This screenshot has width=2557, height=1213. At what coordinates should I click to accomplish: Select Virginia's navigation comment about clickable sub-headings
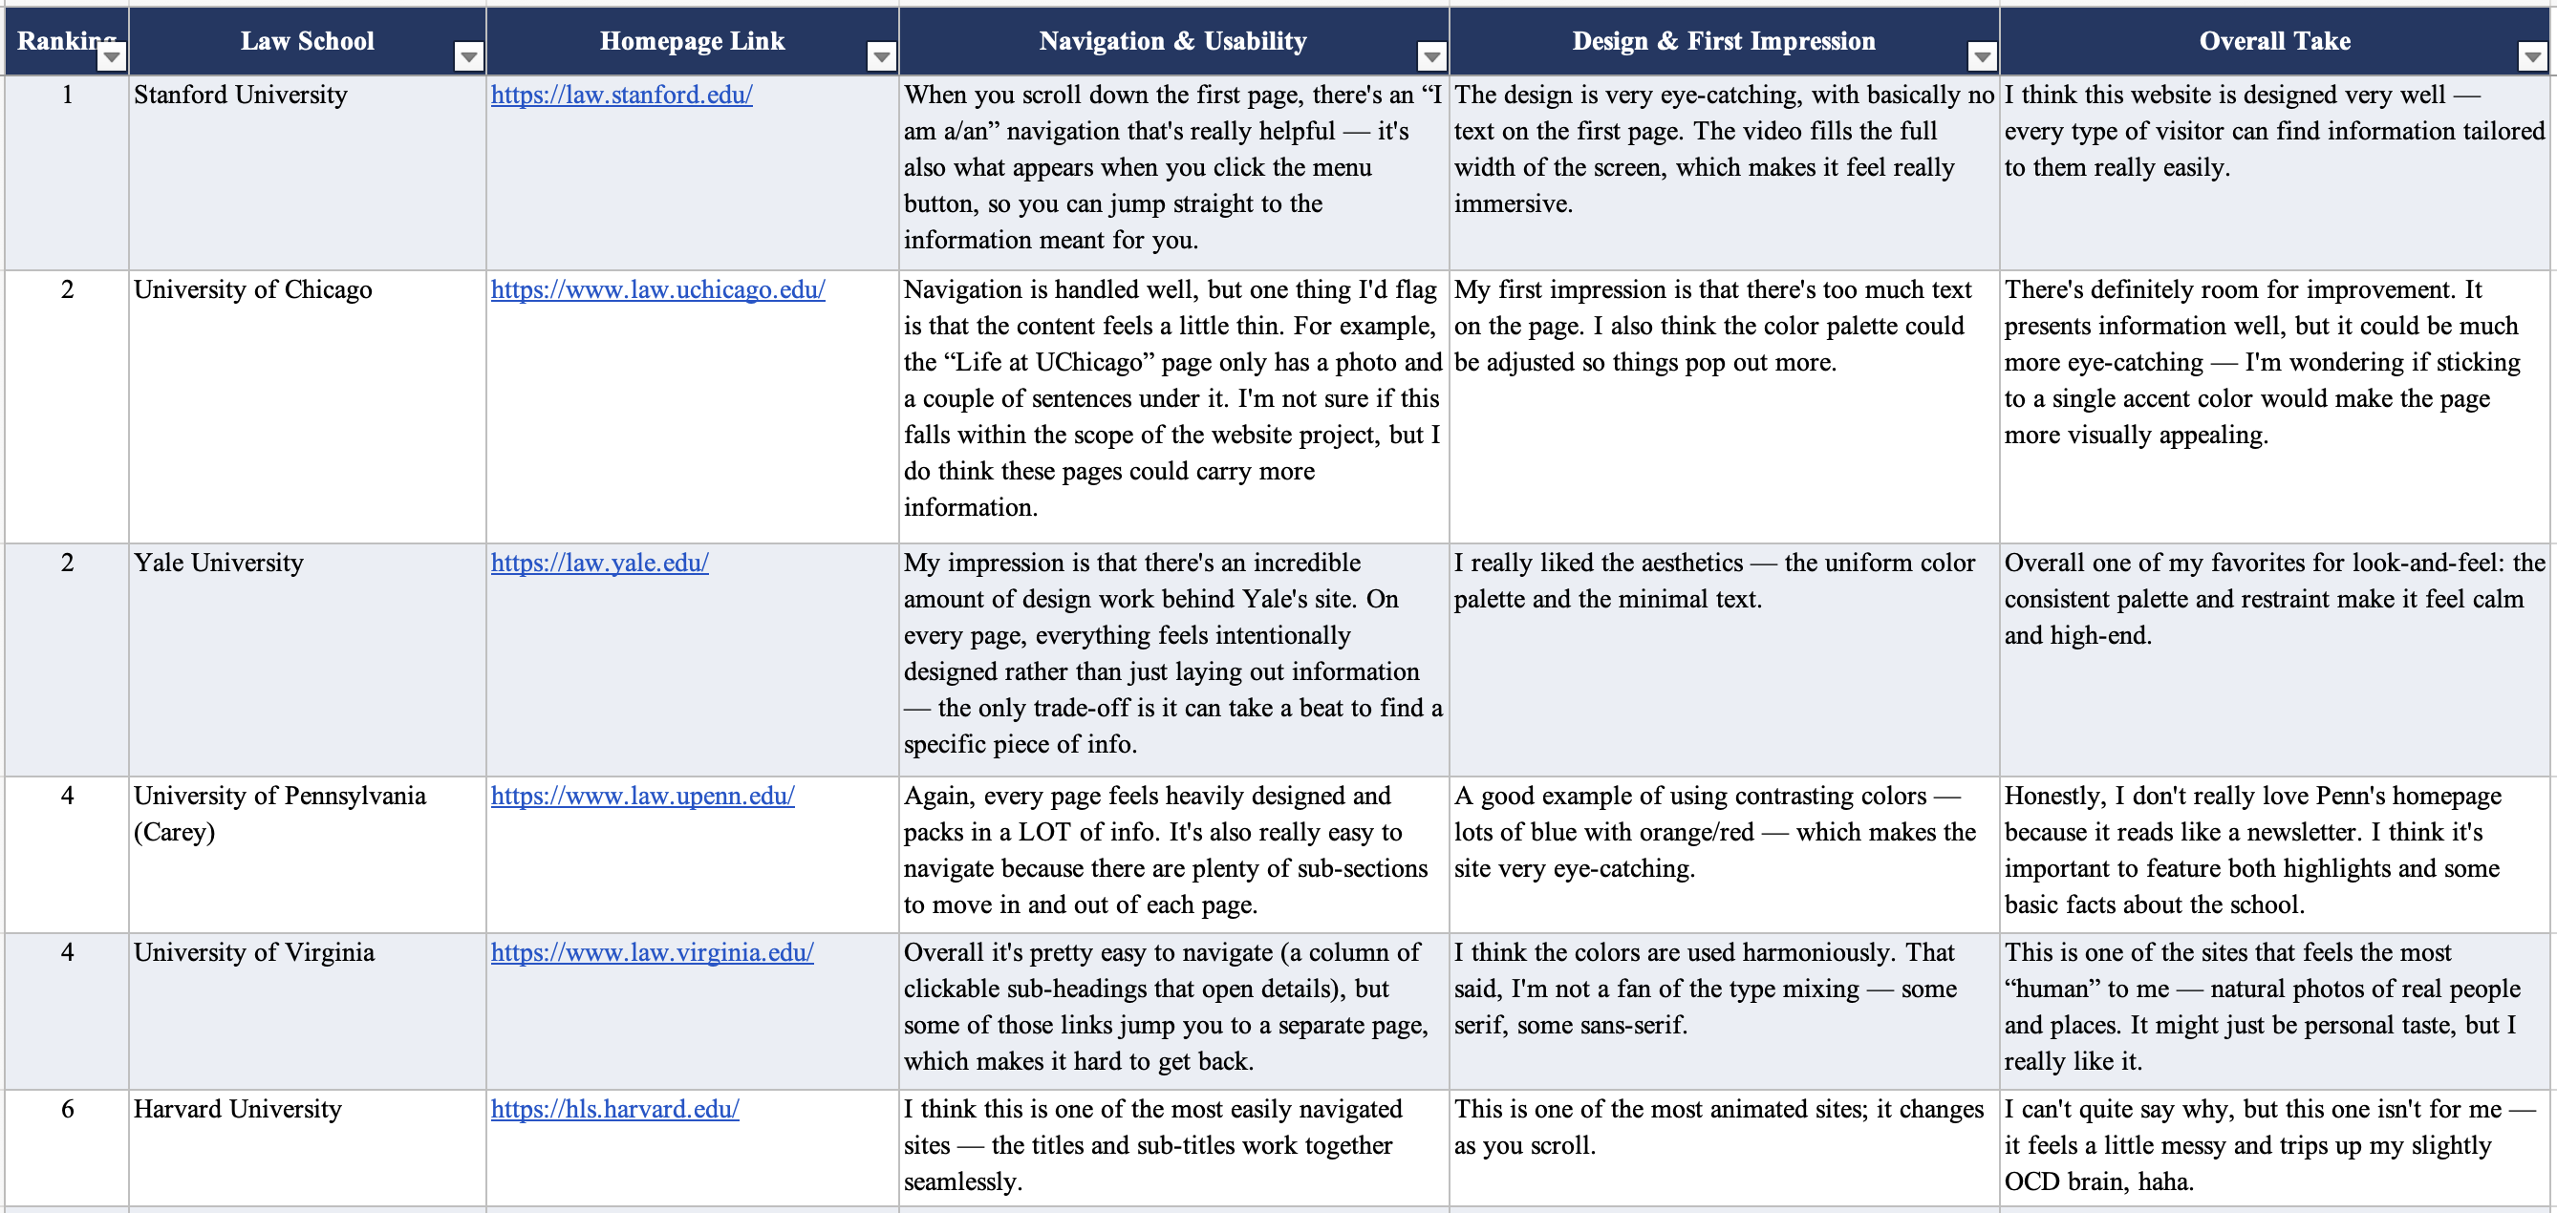click(x=1173, y=1011)
